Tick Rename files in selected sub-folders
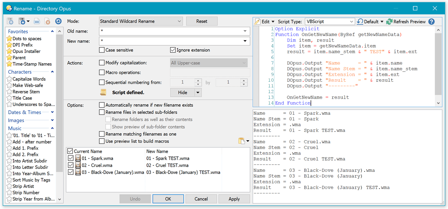The width and height of the screenshot is (448, 209). click(102, 112)
